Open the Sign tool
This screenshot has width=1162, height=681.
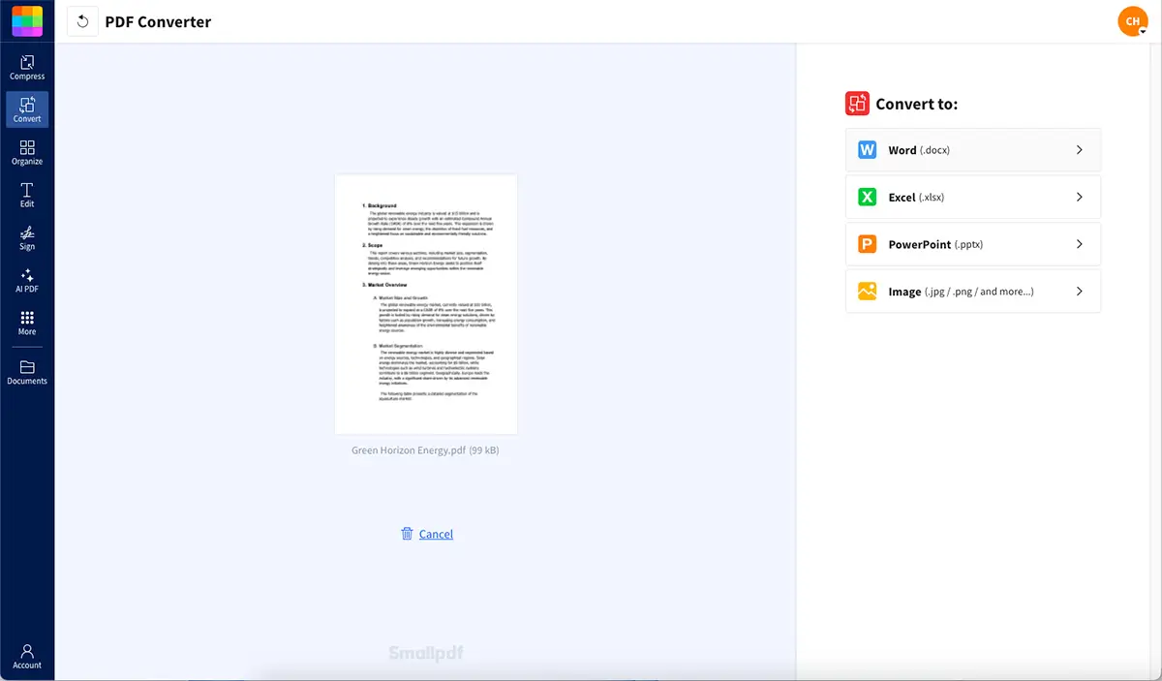(27, 237)
